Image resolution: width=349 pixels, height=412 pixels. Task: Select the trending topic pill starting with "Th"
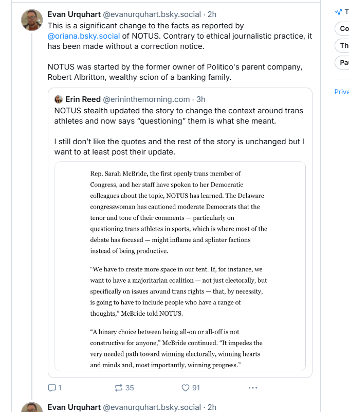pos(343,45)
